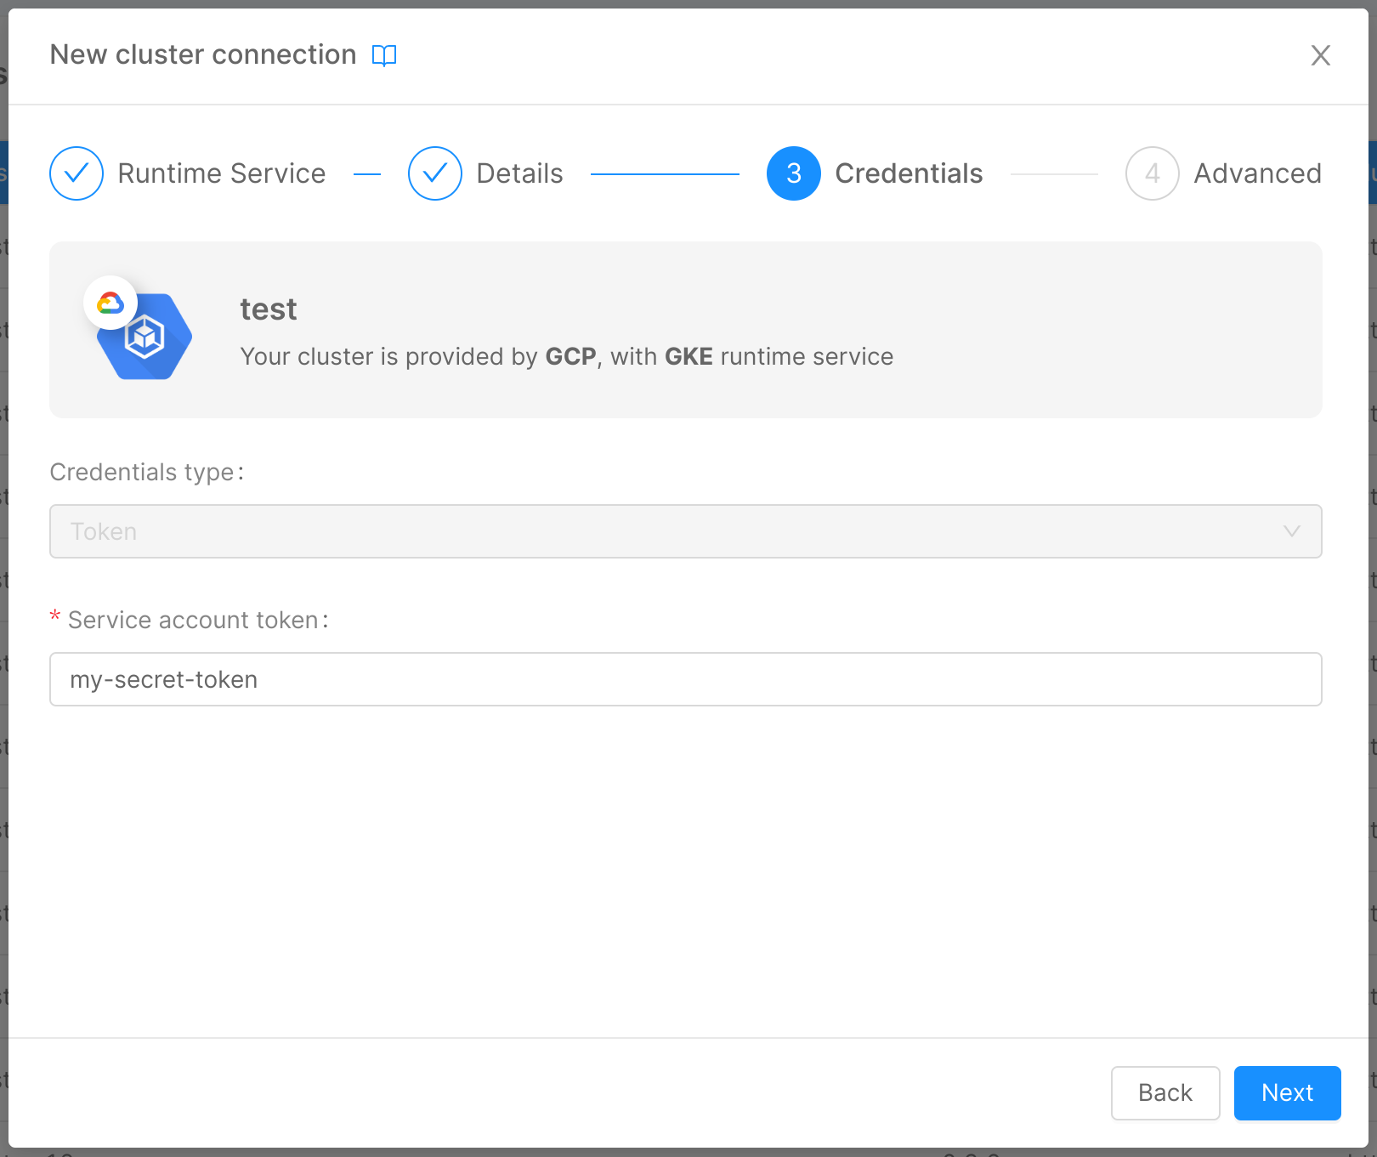Click the Google Cloud logo badge
1377x1157 pixels.
click(110, 302)
